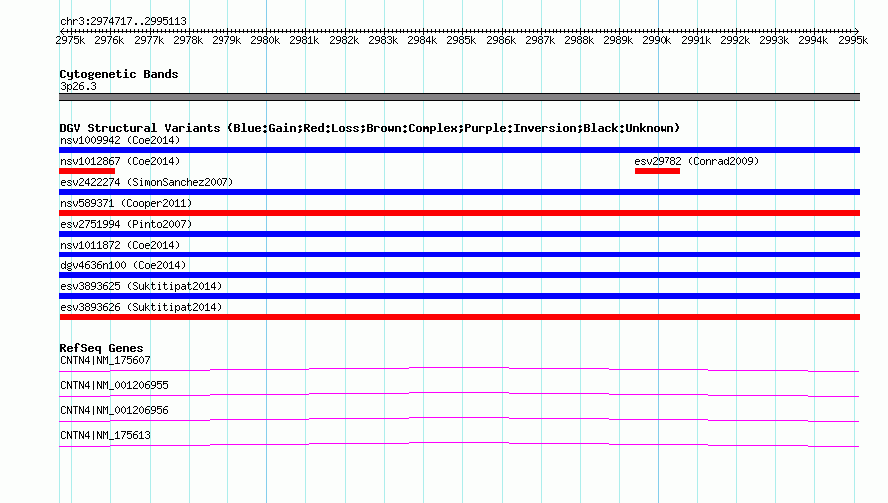This screenshot has width=888, height=503.
Task: Click the magenta line of CNTN4|NM_001206955
Action: point(459,395)
